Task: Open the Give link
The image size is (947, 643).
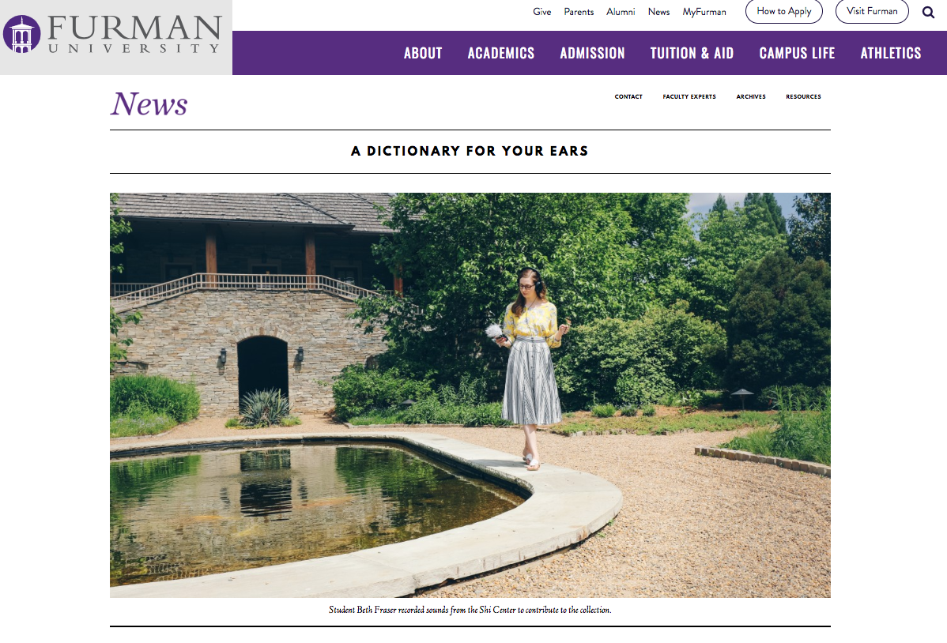Action: pyautogui.click(x=541, y=12)
